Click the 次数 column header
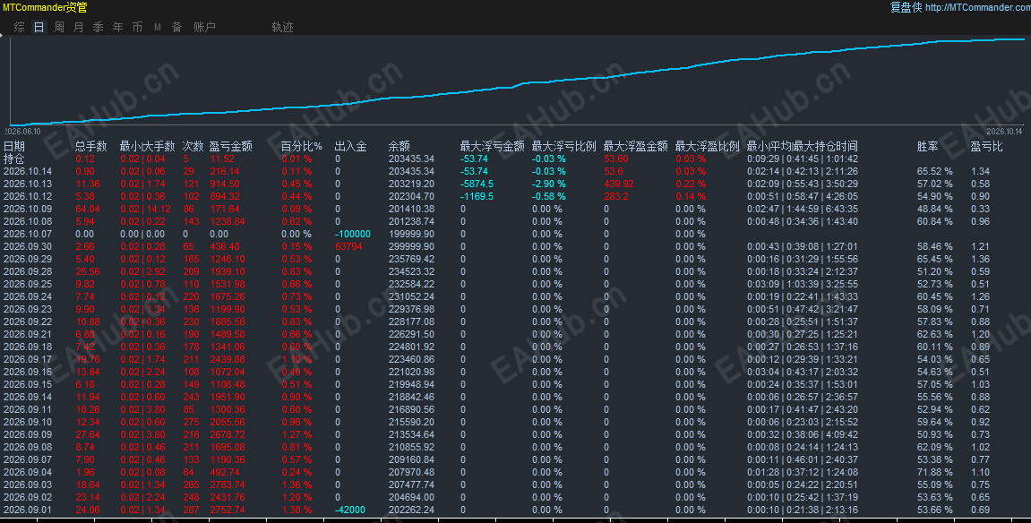1031x523 pixels. click(x=193, y=147)
